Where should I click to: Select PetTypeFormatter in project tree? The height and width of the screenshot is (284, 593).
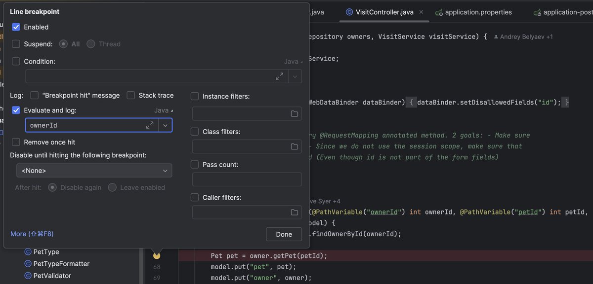coord(61,264)
